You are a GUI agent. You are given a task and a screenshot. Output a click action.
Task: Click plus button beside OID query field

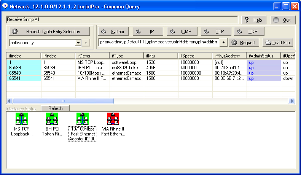point(223,43)
